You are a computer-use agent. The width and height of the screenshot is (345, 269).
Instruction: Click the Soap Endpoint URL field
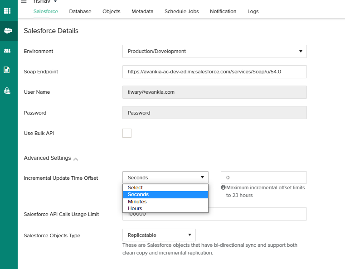(x=214, y=72)
